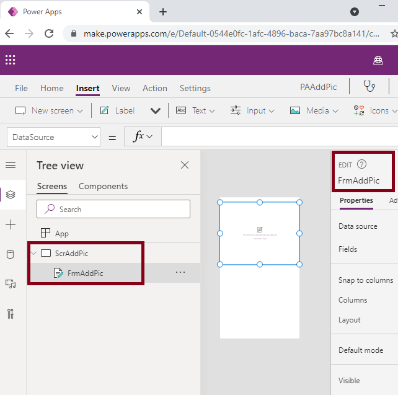Click the New screen icon

click(x=20, y=110)
